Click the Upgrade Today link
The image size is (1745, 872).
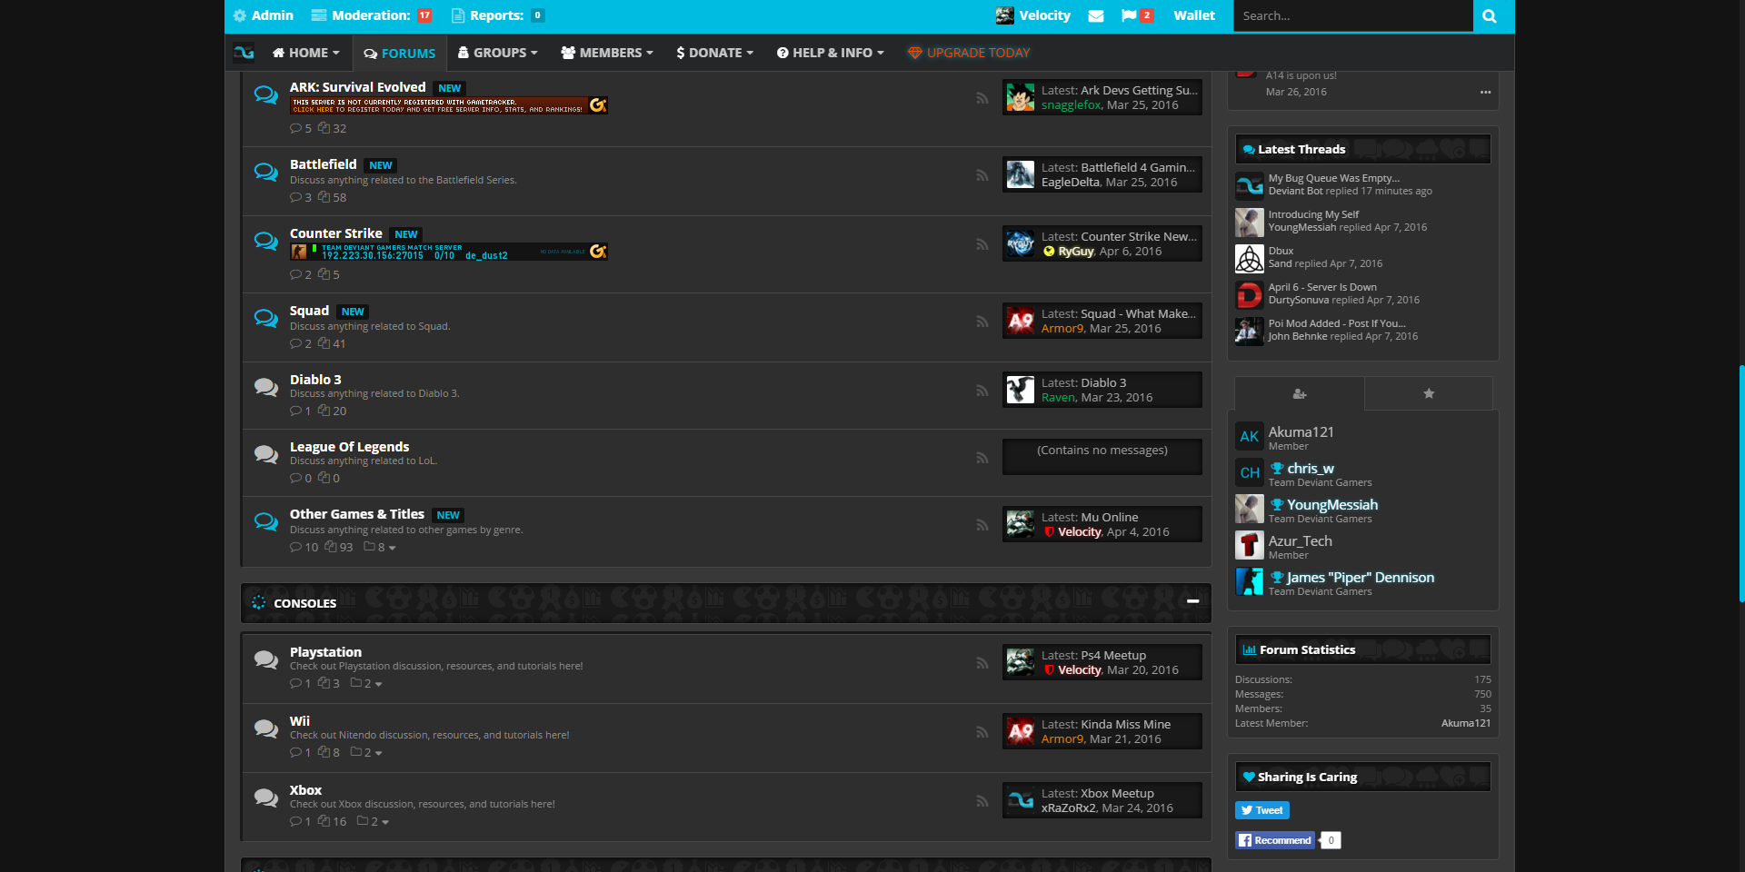click(969, 53)
